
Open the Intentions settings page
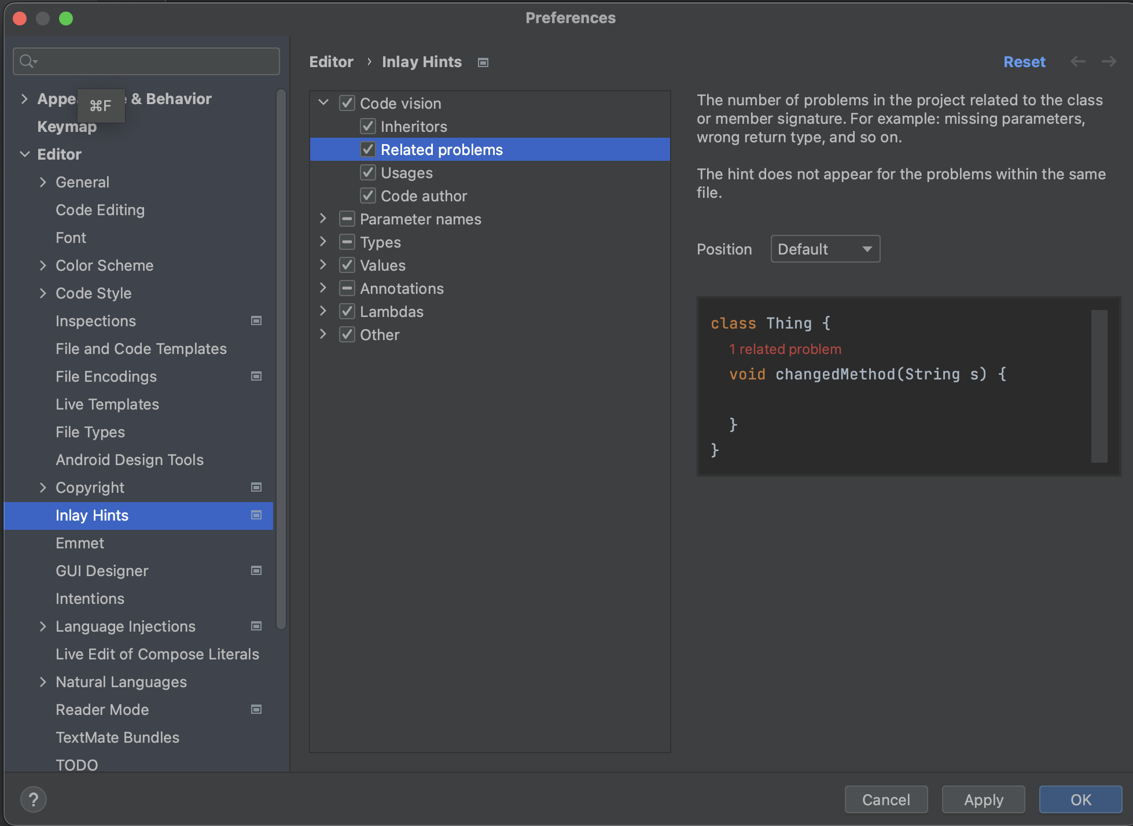tap(90, 598)
